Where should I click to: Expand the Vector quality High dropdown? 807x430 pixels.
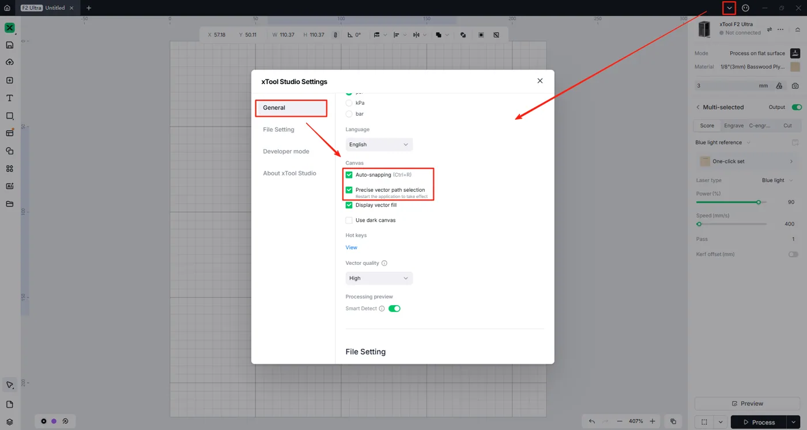[x=379, y=278]
